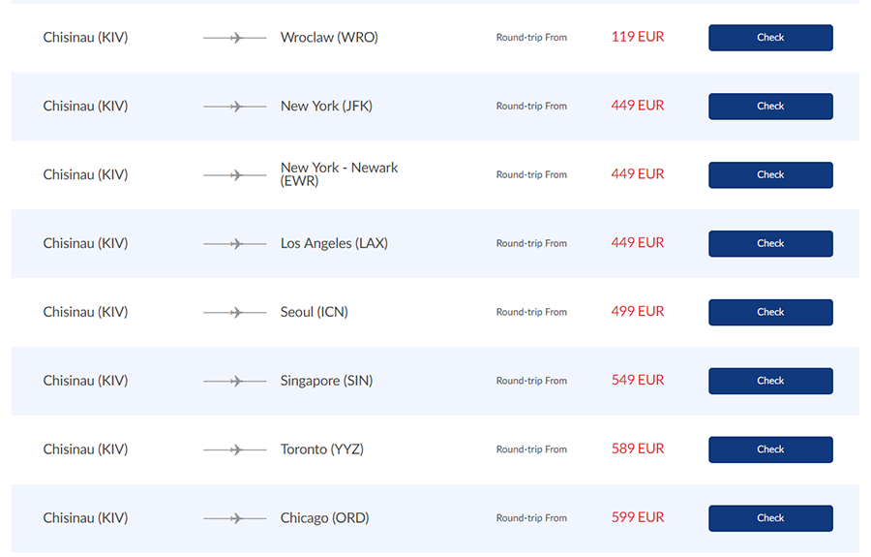Check the Chicago (ORD) flight offer
This screenshot has width=871, height=557.
click(770, 518)
